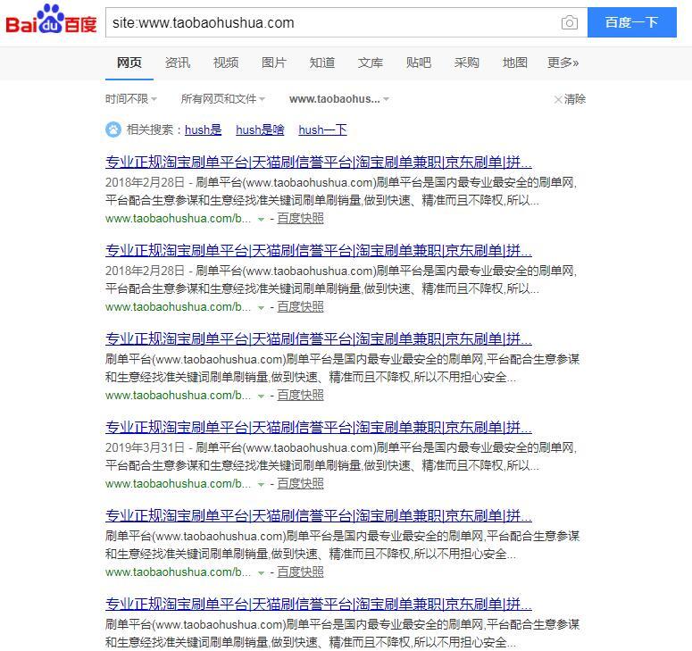Click the second result's green URL
This screenshot has height=651, width=692.
tap(178, 306)
